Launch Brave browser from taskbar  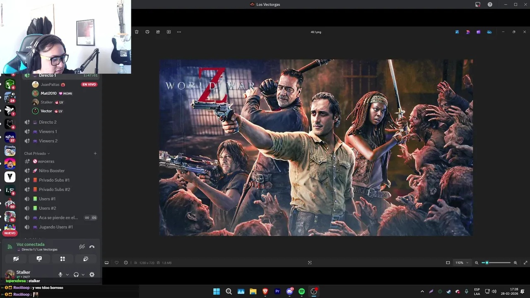tap(265, 291)
